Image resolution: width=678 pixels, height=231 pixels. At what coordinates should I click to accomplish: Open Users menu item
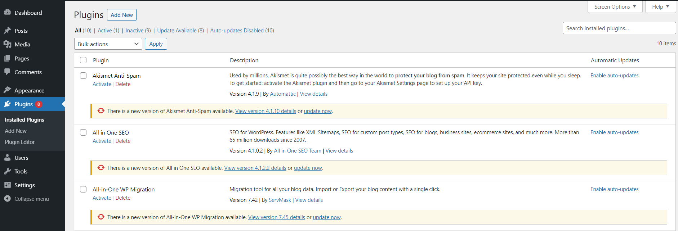click(21, 158)
